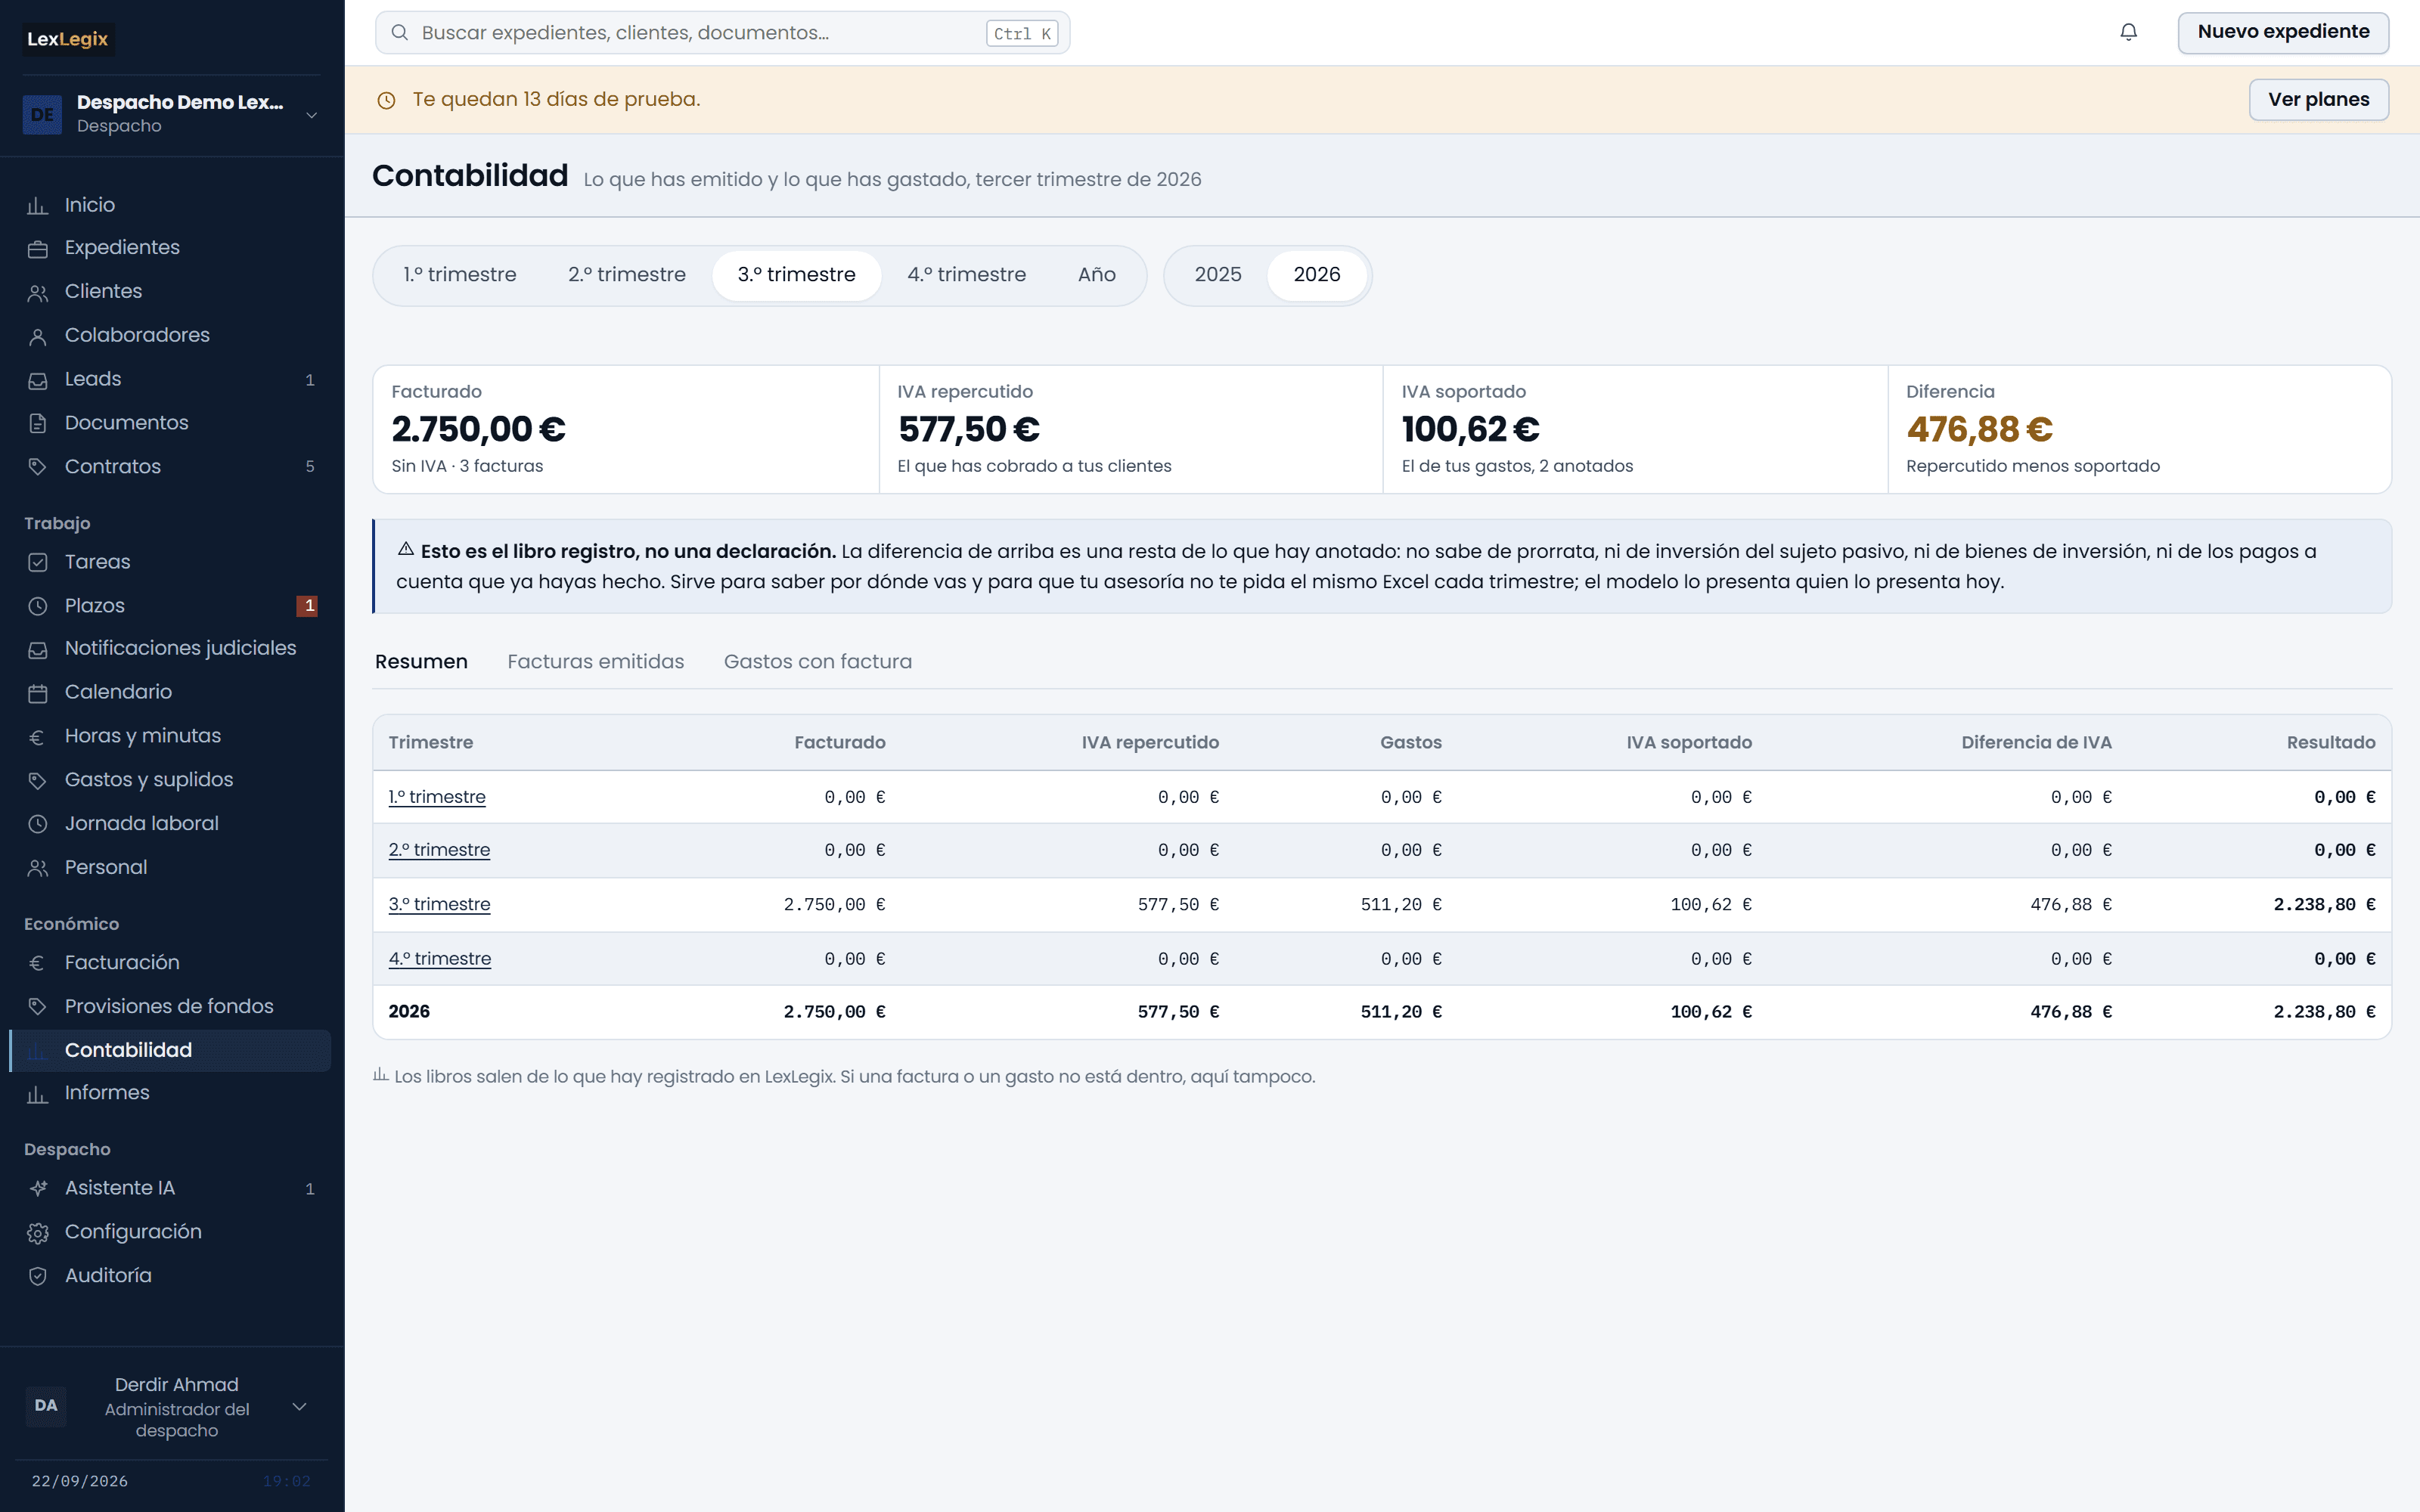The height and width of the screenshot is (1512, 2420).
Task: Select the Resumen tab
Action: tap(421, 661)
